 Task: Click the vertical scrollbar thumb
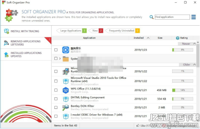198,55
